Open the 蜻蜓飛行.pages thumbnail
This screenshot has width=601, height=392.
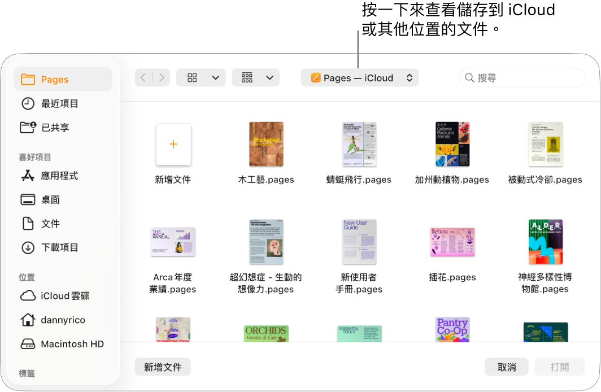coord(359,145)
